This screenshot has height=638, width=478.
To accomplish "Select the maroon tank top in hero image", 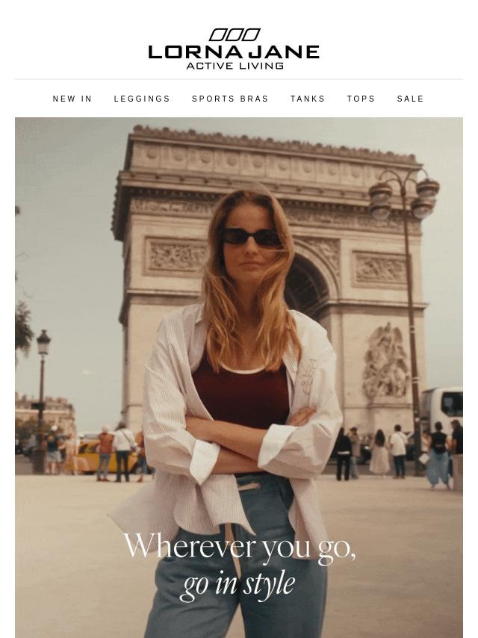I will click(240, 392).
